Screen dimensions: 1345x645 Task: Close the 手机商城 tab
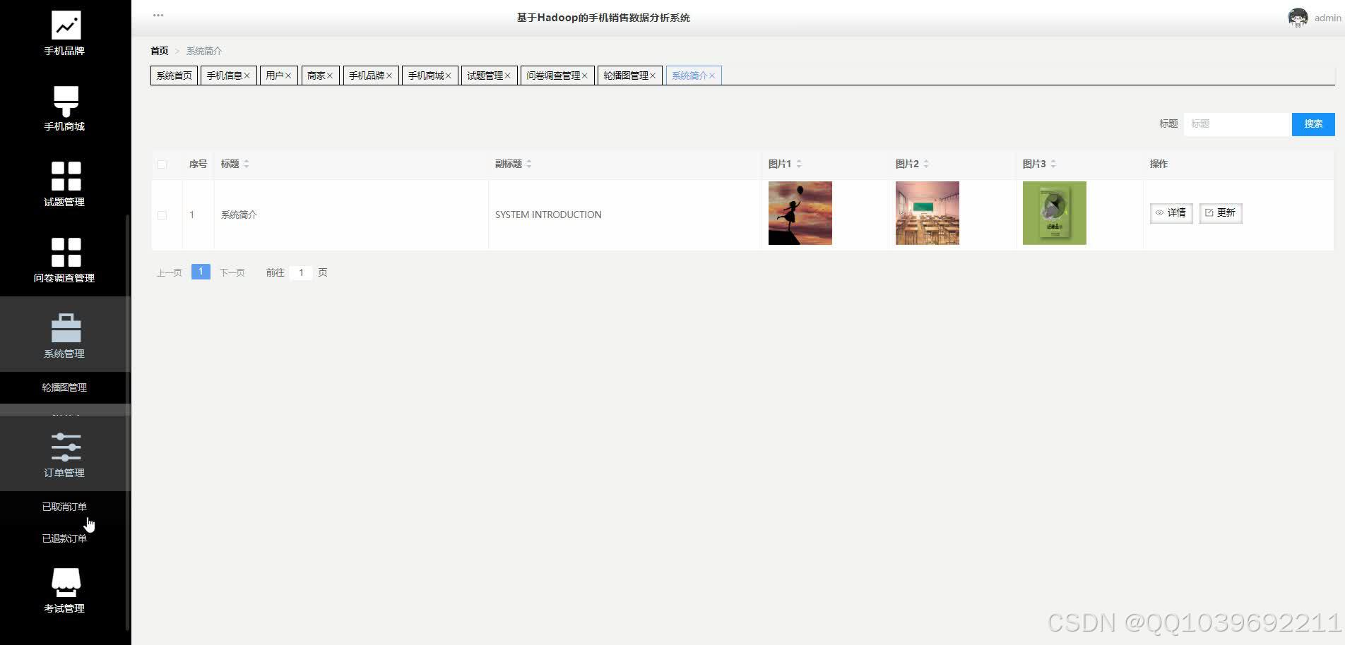click(448, 76)
